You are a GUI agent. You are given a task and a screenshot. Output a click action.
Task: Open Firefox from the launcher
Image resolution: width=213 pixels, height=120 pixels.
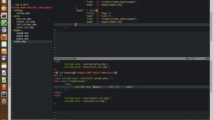point(4,37)
